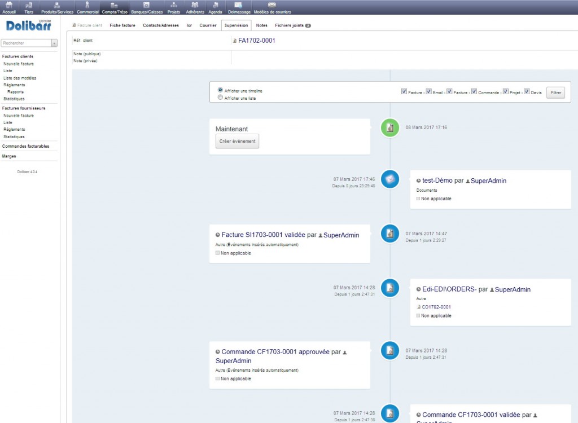Toggle the Devis filter checkbox

tap(527, 91)
